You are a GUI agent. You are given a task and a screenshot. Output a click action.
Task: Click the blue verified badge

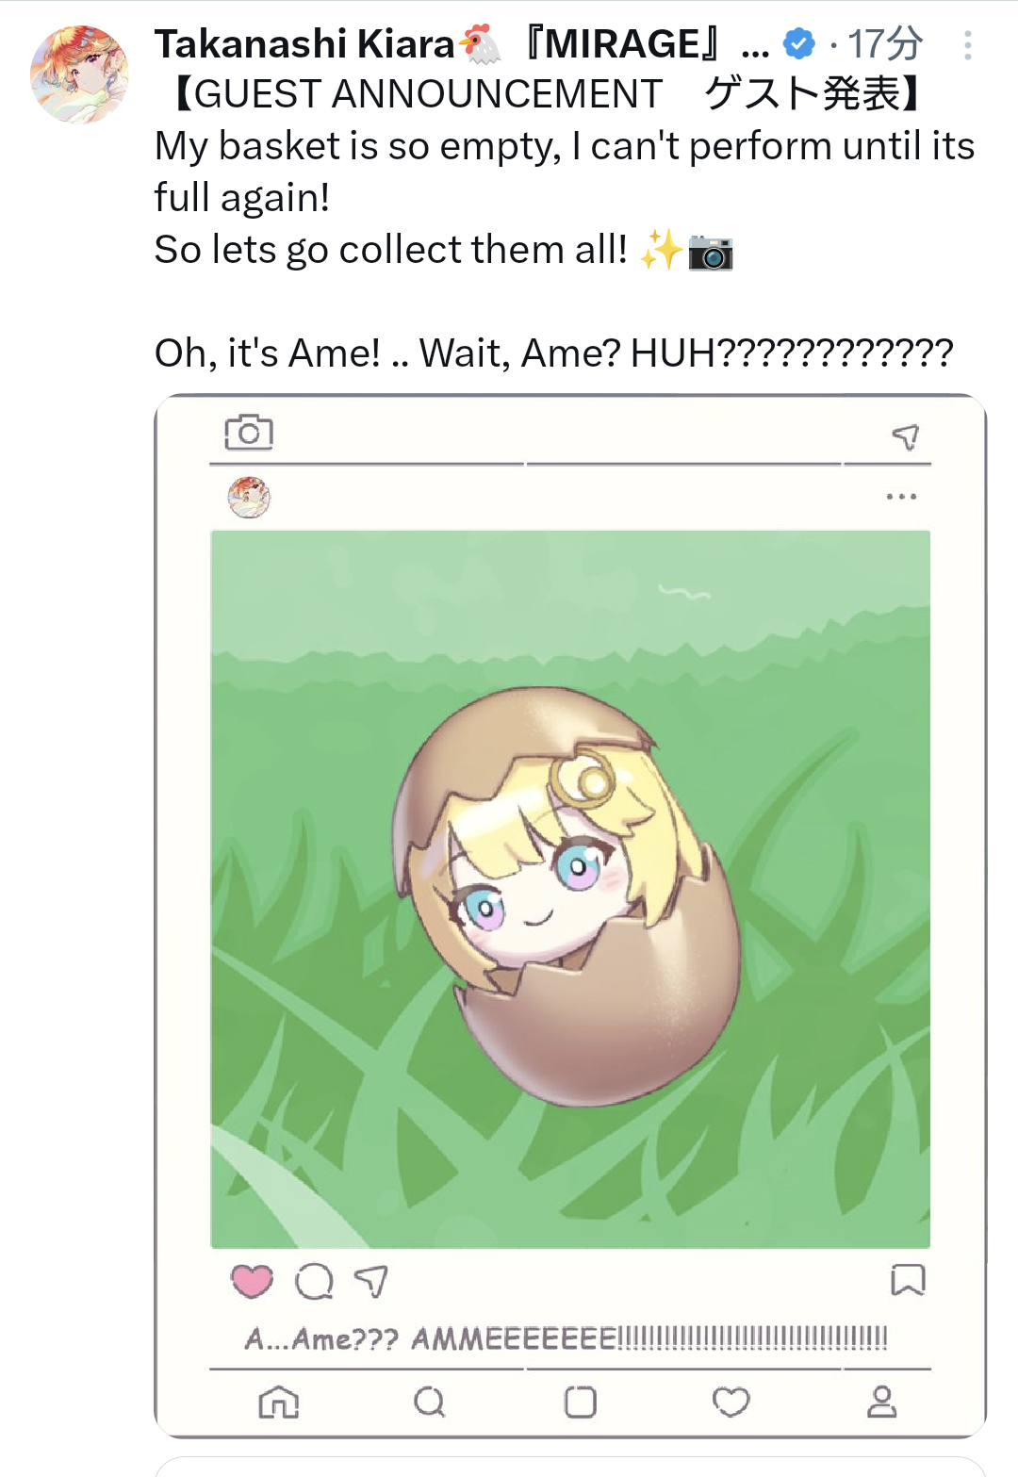pyautogui.click(x=799, y=43)
